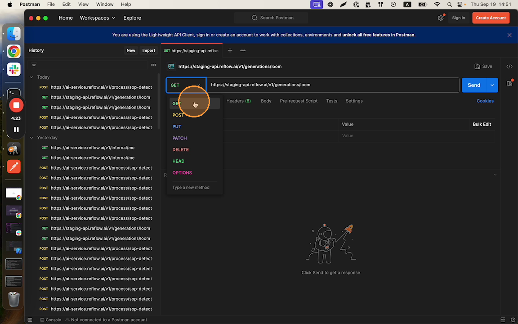Click the Wi-Fi icon in menu bar
Screen dimensions: 518x324
pos(437,4)
